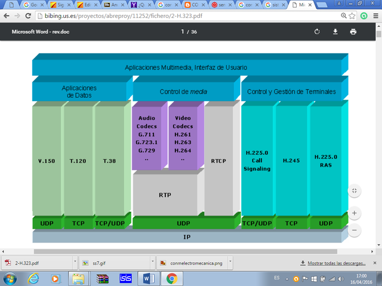Open Windows Media Player from taskbar

[56, 279]
